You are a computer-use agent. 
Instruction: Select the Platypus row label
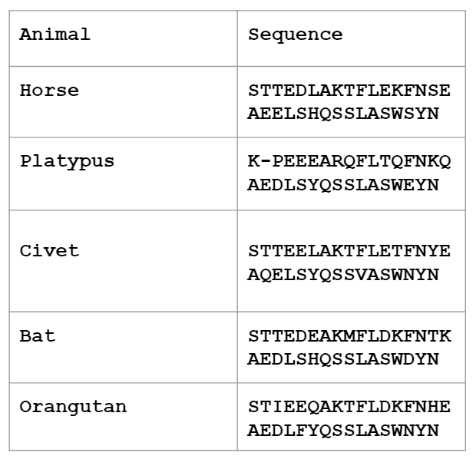click(67, 161)
